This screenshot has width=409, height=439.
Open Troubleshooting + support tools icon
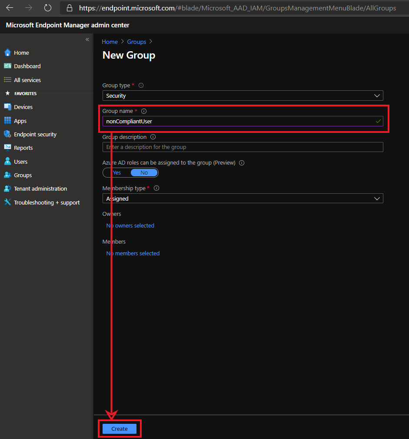[x=7, y=202]
